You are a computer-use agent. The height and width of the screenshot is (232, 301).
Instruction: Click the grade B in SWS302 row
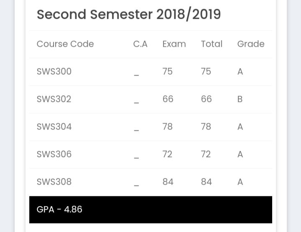tap(240, 99)
